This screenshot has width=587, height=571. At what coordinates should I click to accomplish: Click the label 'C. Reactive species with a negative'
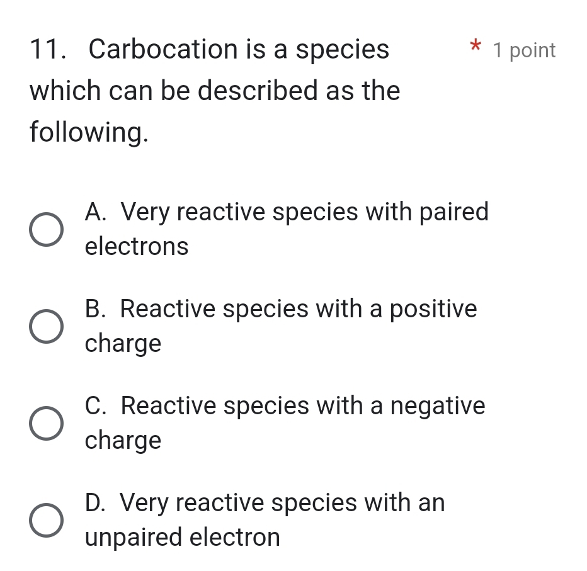(x=285, y=406)
